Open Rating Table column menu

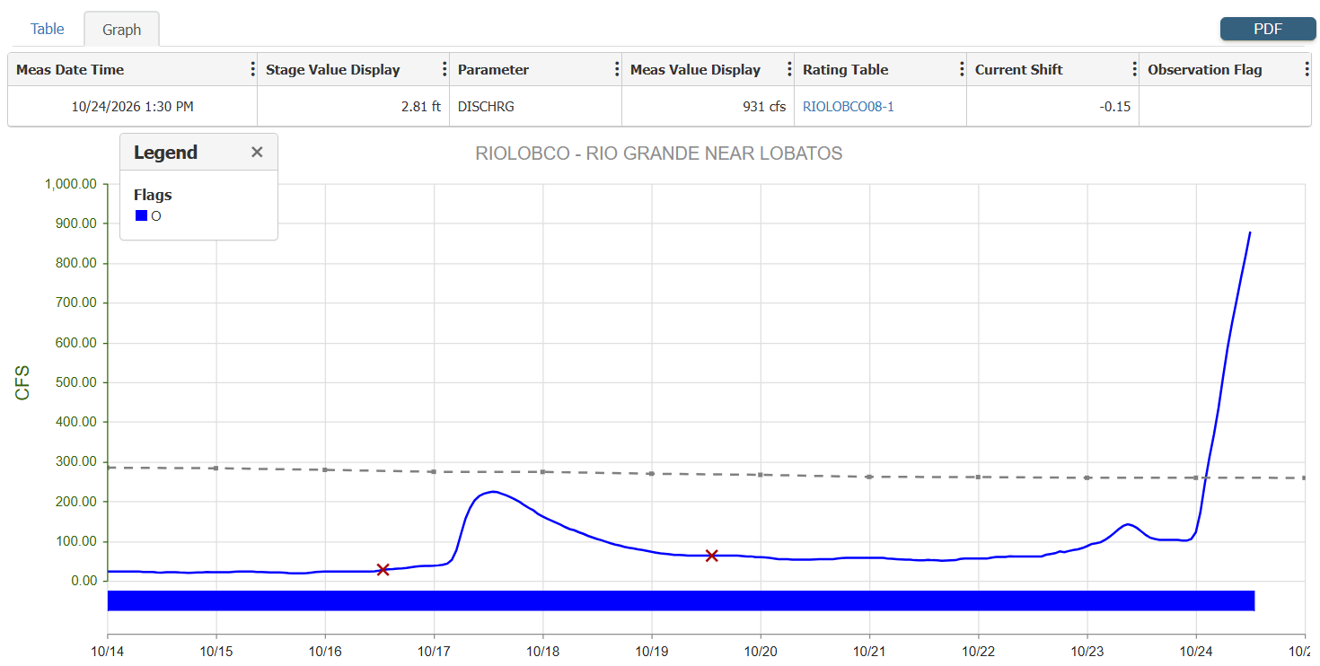[961, 70]
